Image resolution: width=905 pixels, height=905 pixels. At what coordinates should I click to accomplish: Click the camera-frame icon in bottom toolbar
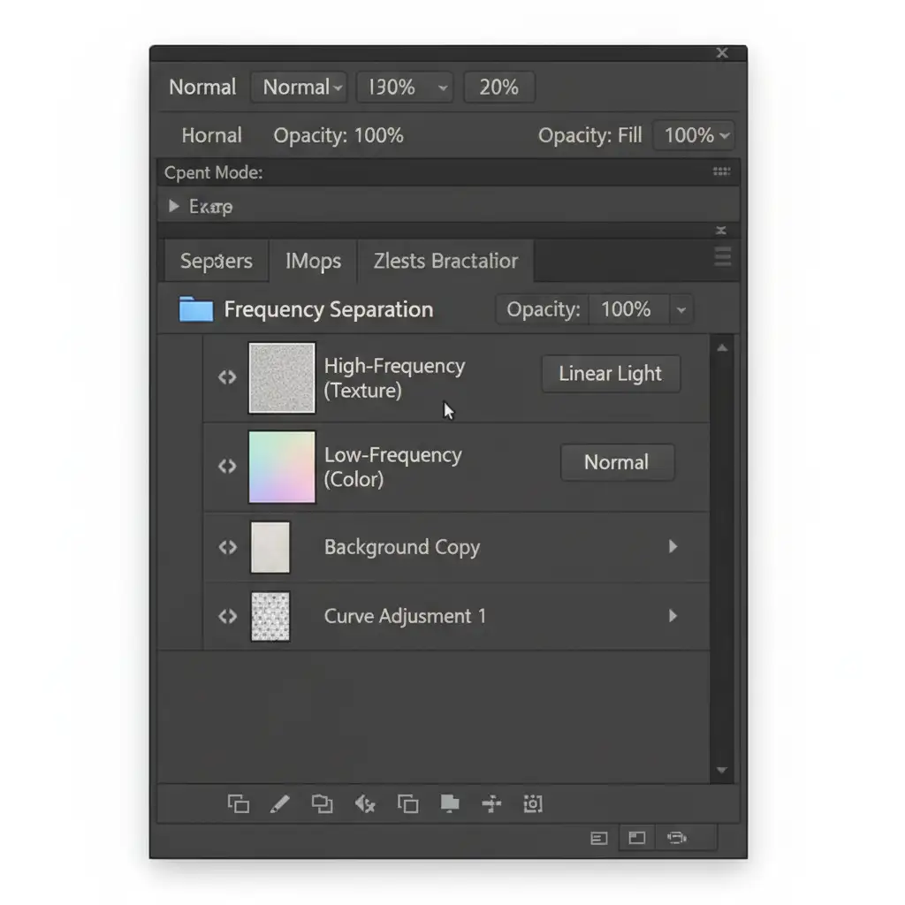[532, 804]
